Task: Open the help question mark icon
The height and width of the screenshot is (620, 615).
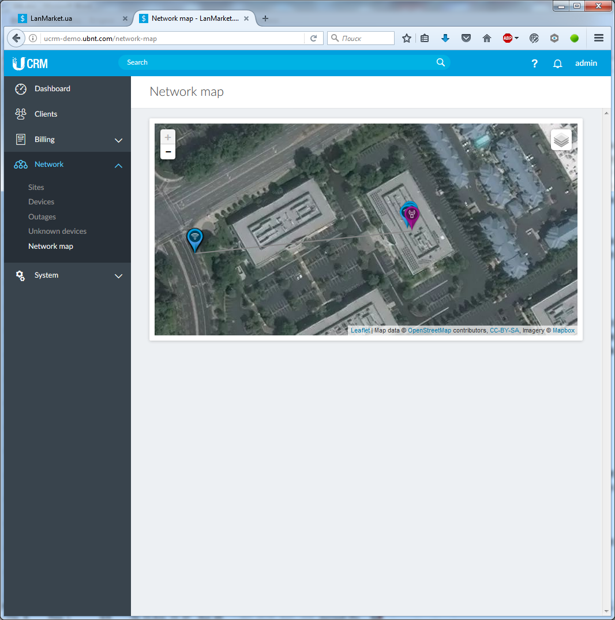Action: pyautogui.click(x=535, y=64)
